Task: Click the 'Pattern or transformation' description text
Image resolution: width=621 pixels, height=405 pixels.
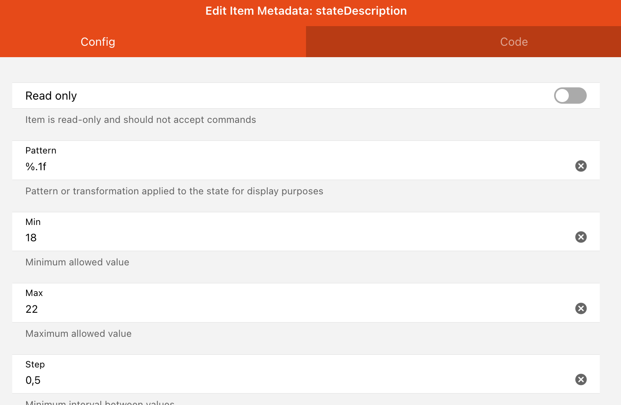Action: [x=174, y=191]
